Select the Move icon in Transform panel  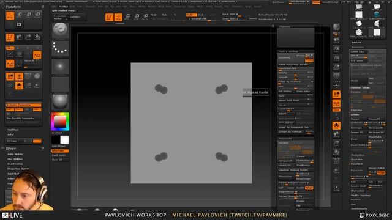[19, 15]
